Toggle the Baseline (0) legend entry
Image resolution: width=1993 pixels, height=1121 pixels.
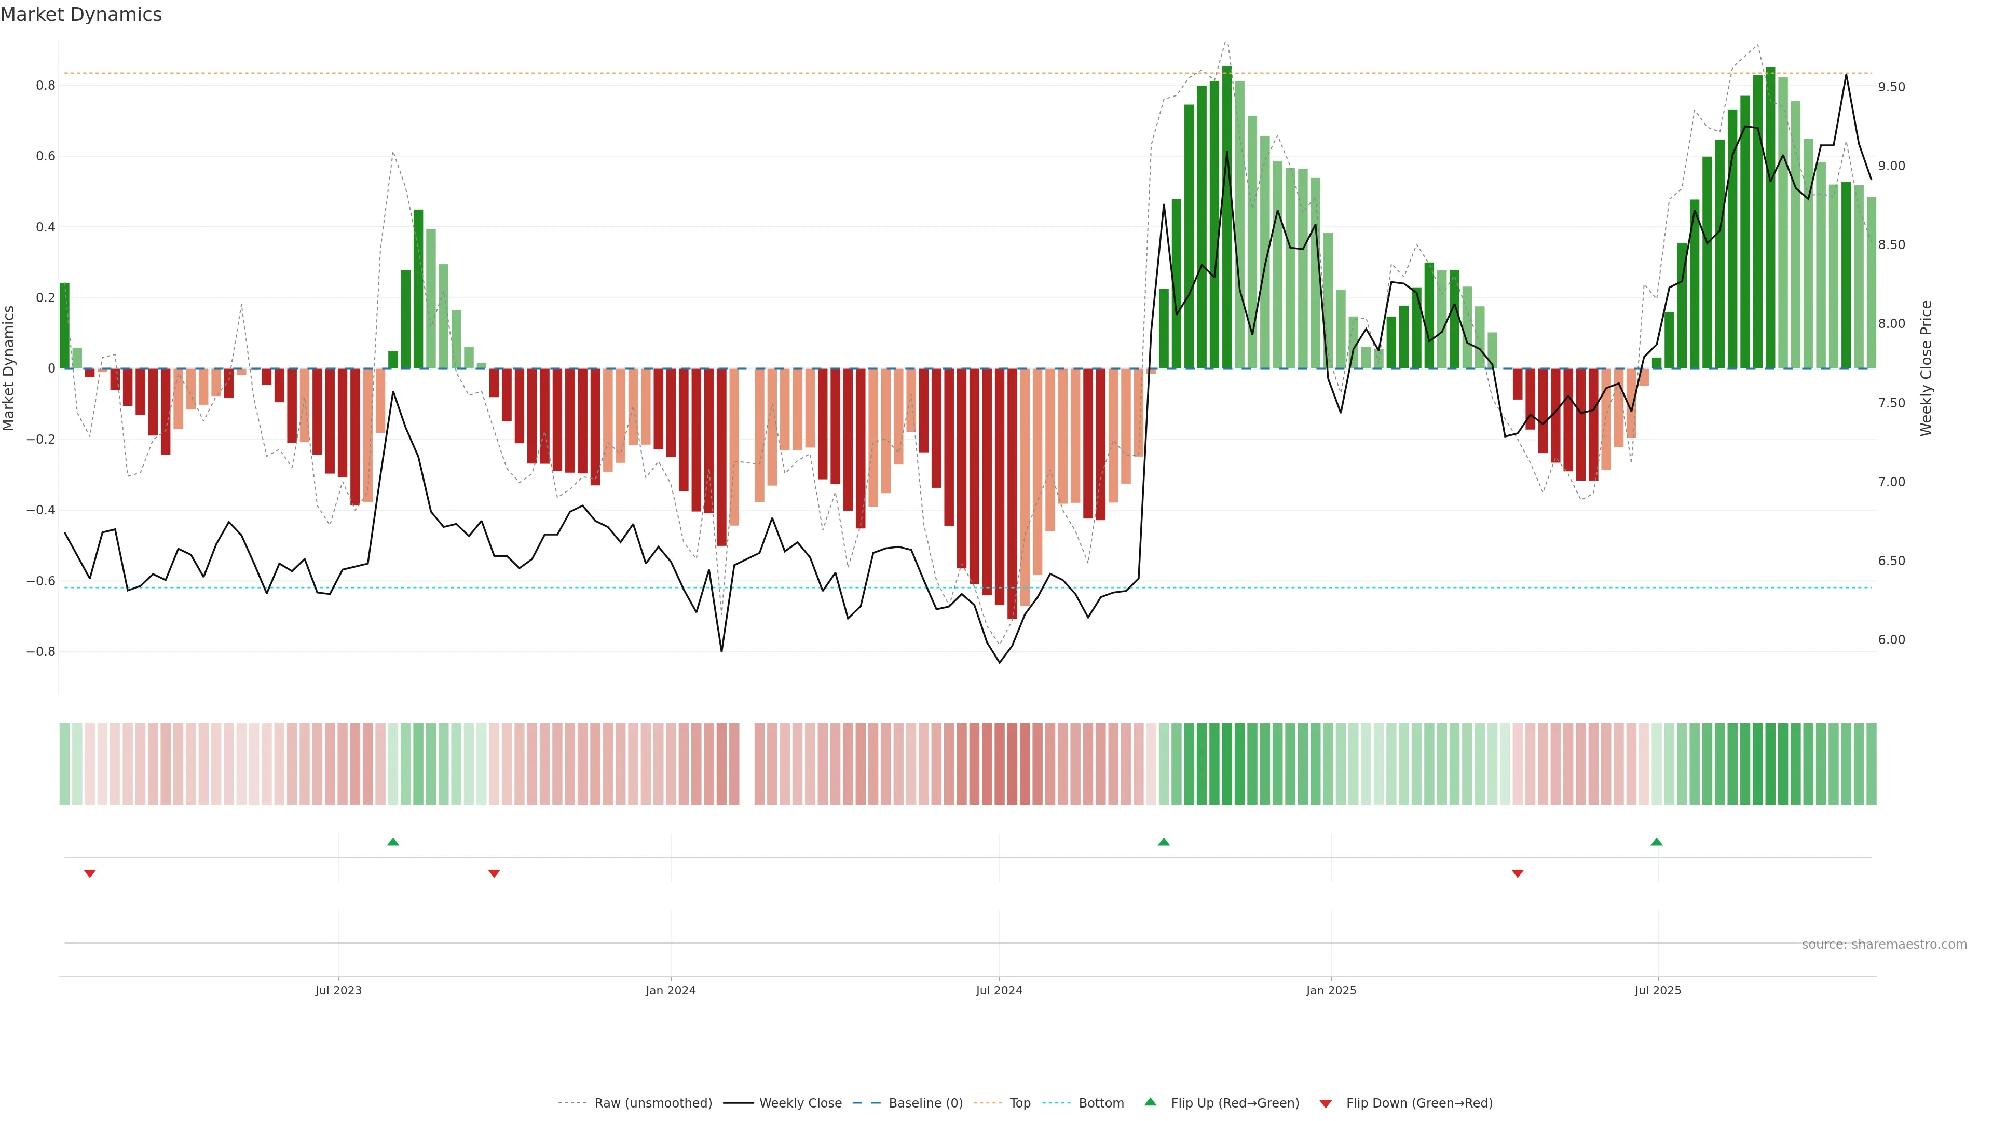click(x=925, y=1103)
